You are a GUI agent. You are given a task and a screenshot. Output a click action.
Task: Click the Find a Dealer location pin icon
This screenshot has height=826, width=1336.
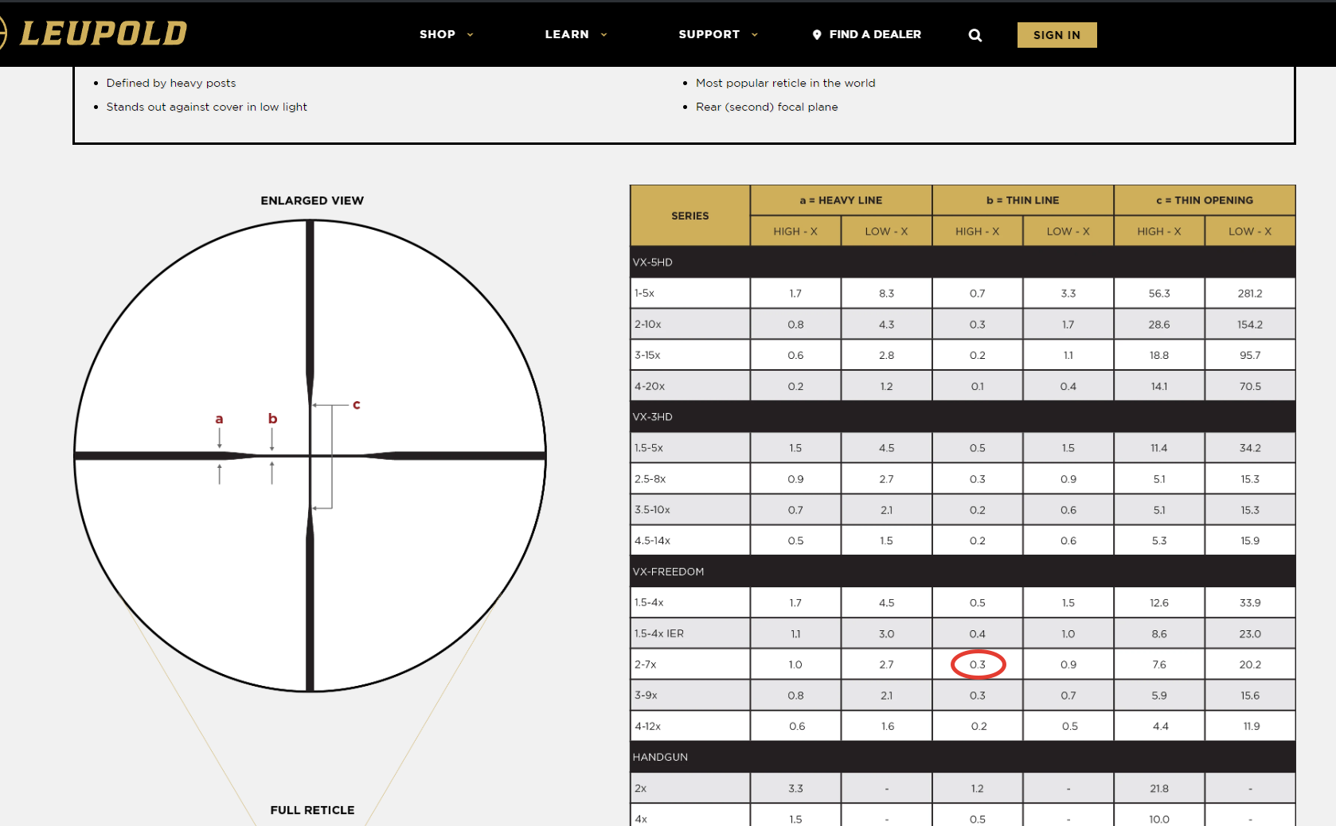point(817,35)
